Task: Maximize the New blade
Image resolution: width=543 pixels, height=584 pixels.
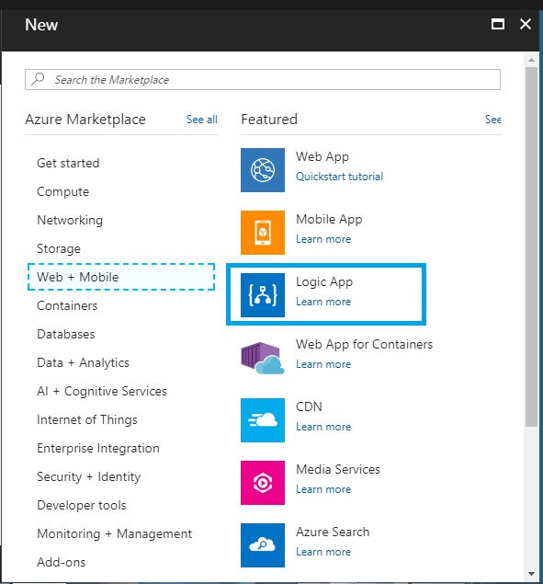Action: 498,24
